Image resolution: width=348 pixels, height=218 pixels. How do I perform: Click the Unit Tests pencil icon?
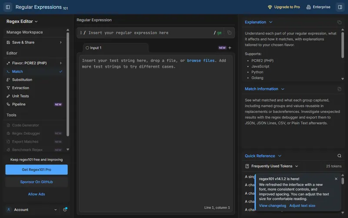[8, 96]
